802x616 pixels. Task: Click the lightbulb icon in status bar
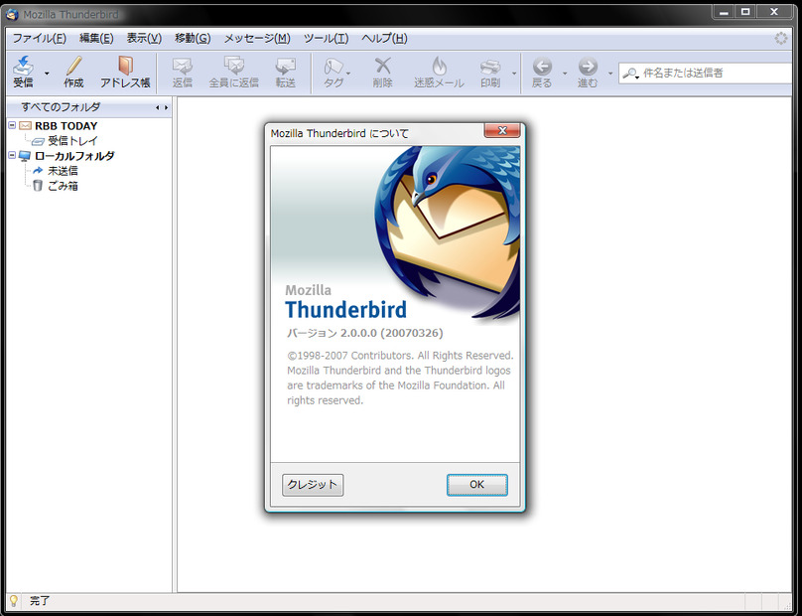[14, 601]
